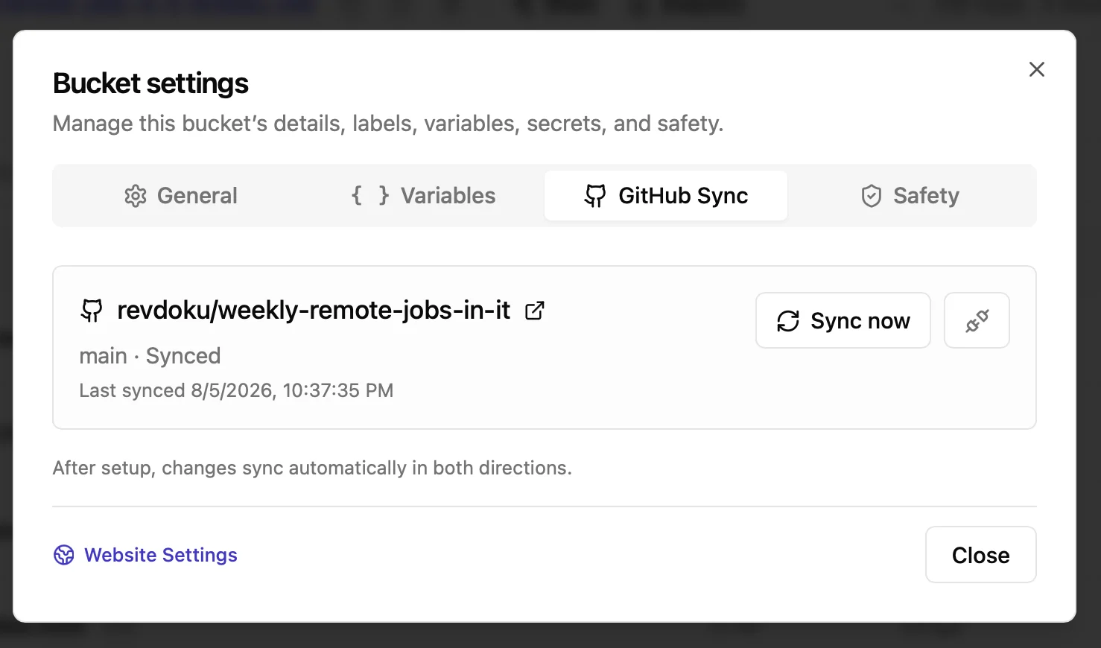The image size is (1101, 648).
Task: Open the Website Settings link
Action: click(x=145, y=555)
